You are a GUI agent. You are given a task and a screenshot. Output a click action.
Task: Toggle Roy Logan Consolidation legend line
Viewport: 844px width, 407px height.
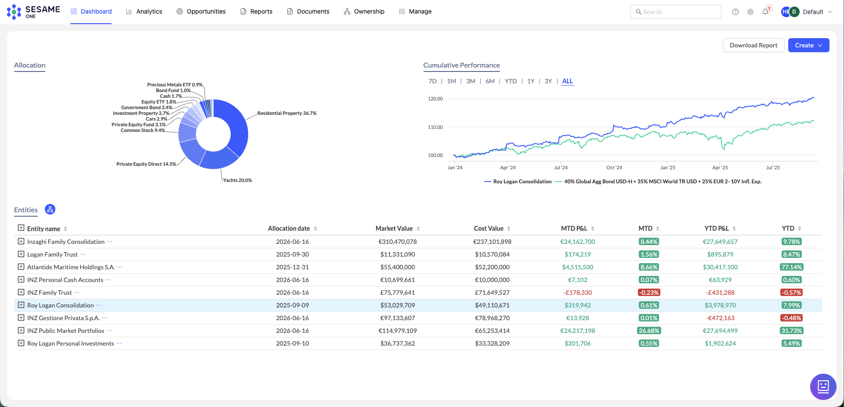pos(518,182)
